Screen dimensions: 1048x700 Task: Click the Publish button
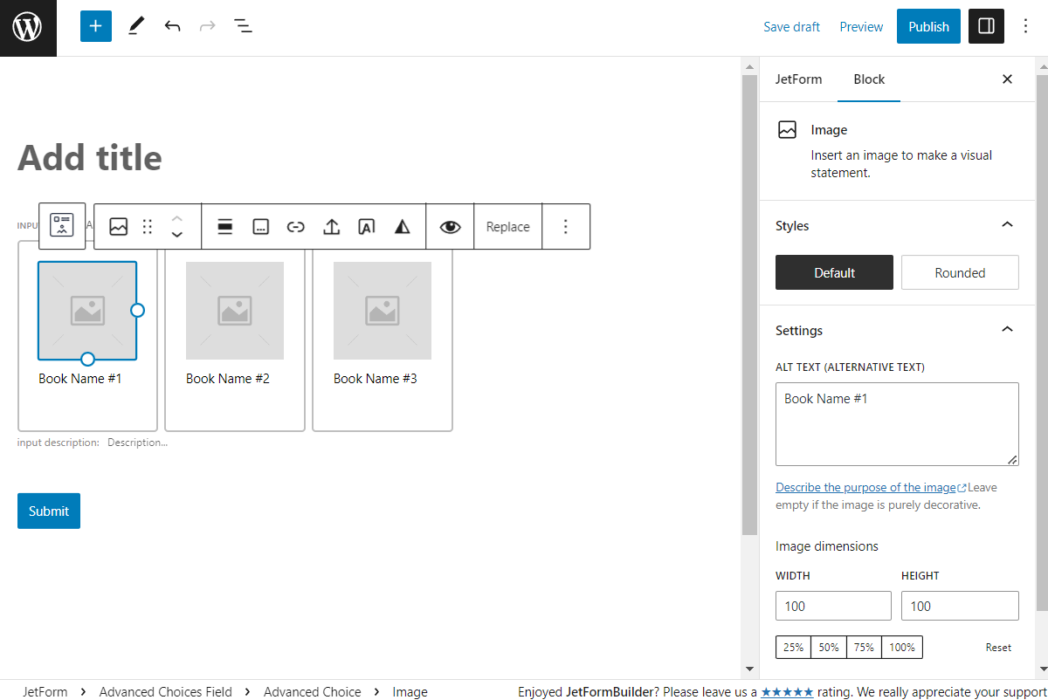pyautogui.click(x=928, y=26)
